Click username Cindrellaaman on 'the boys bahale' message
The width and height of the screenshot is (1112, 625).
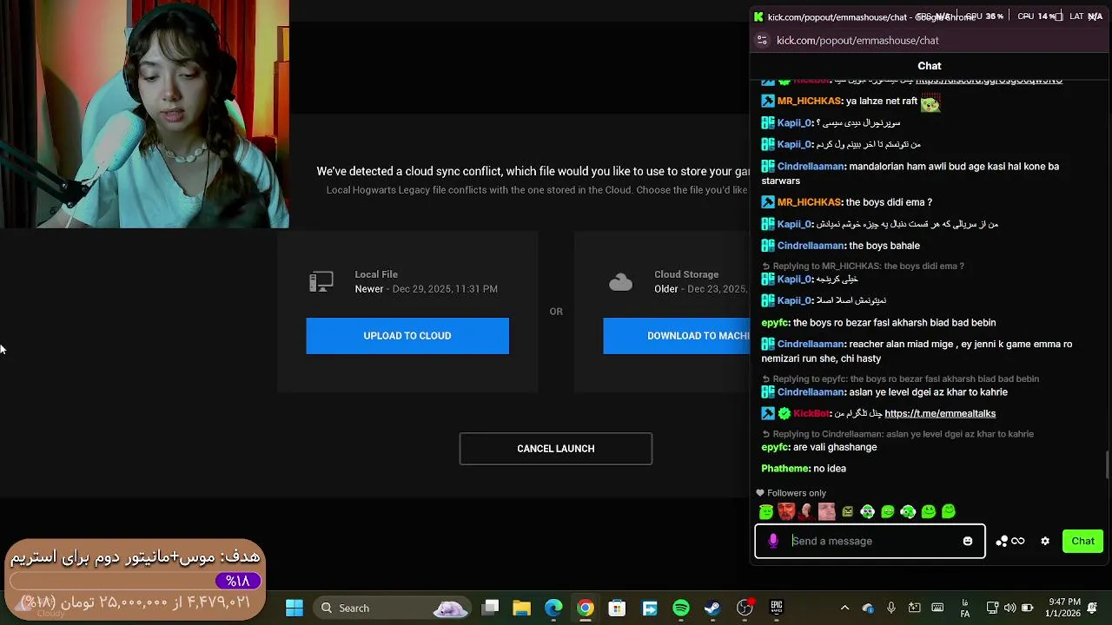pyautogui.click(x=811, y=246)
